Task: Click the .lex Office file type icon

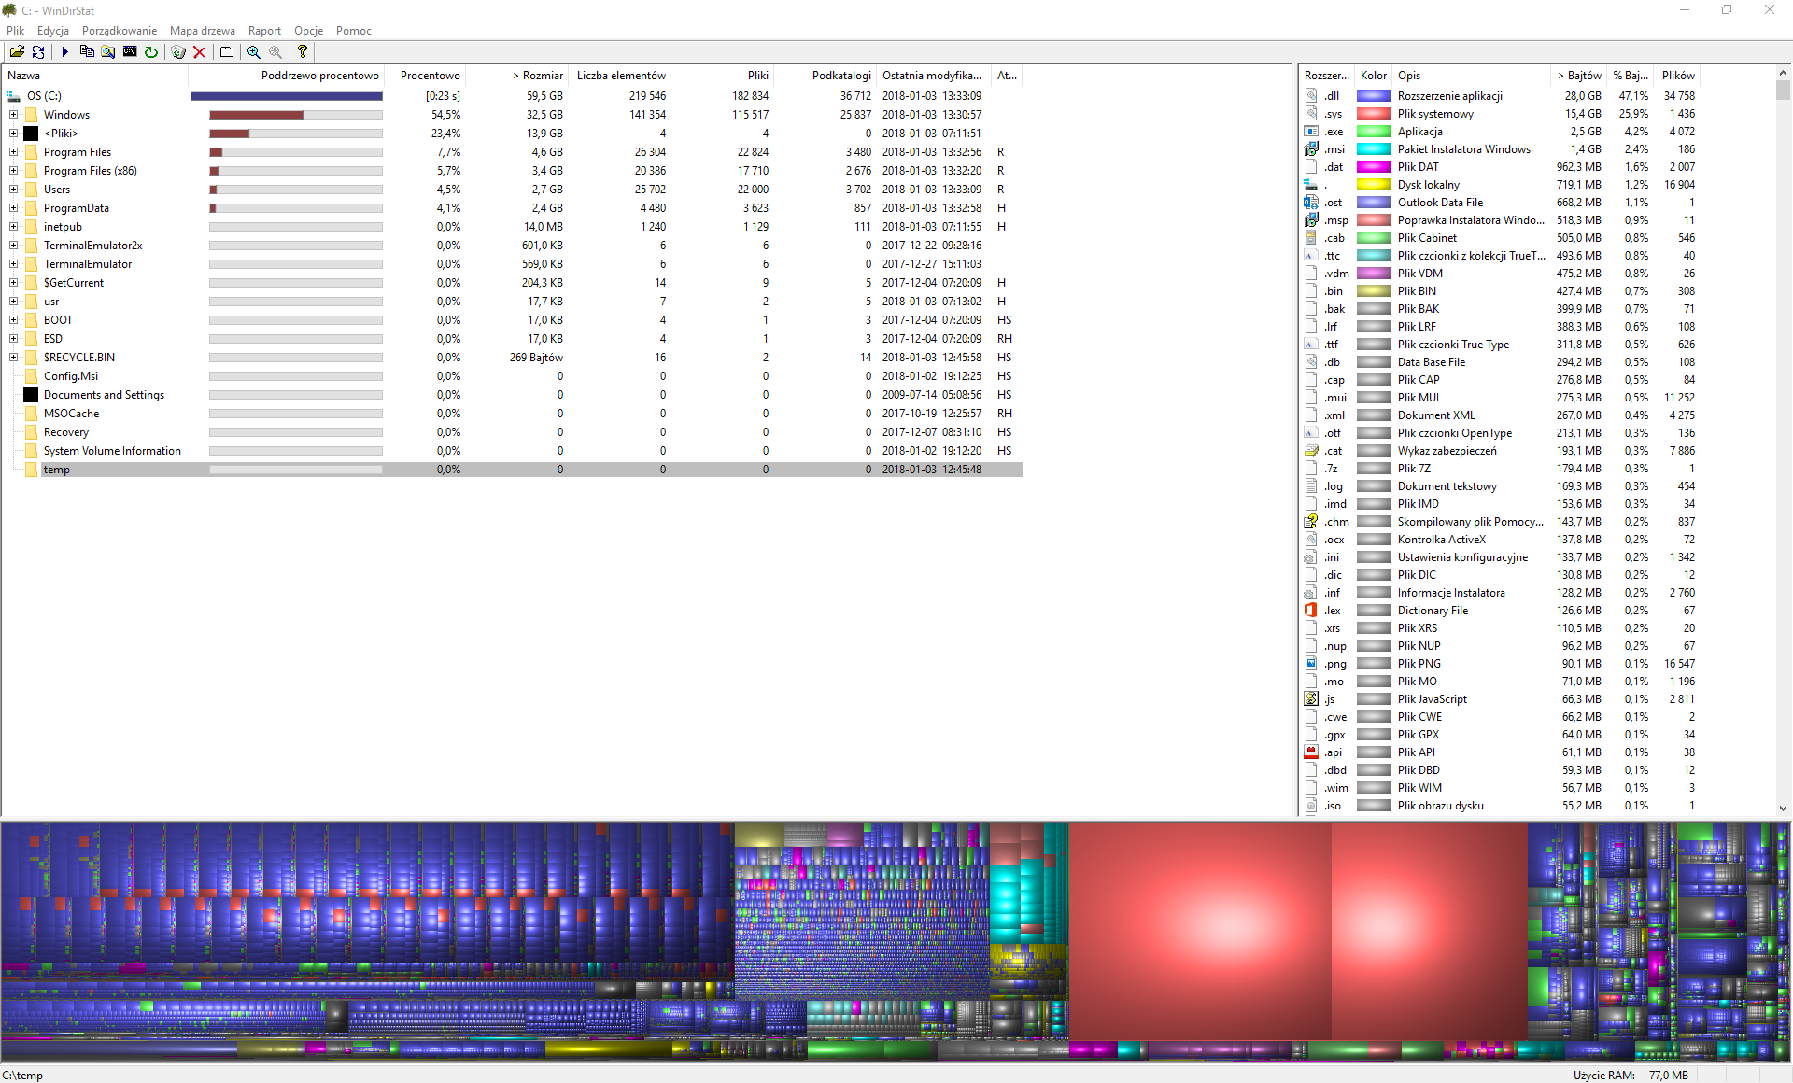Action: coord(1311,611)
